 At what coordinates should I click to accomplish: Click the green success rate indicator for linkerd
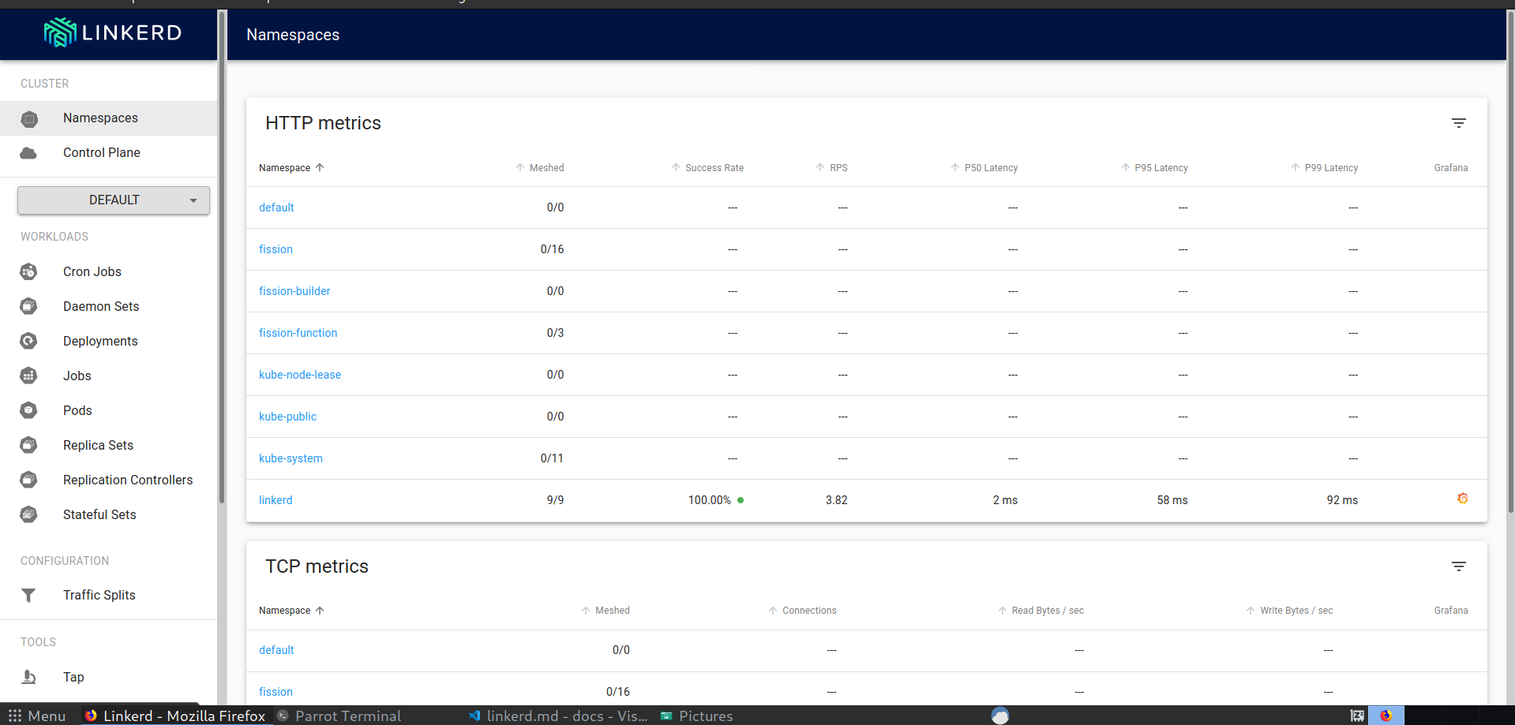click(740, 499)
